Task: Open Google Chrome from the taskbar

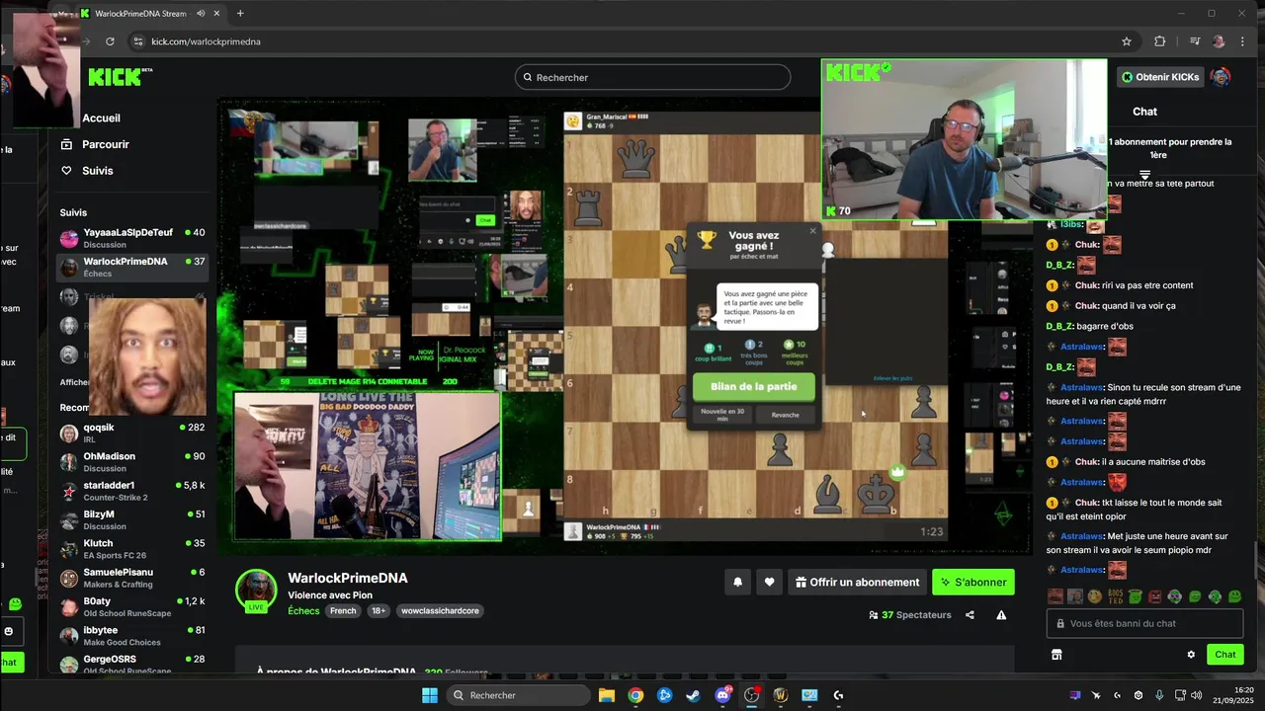Action: tap(635, 695)
